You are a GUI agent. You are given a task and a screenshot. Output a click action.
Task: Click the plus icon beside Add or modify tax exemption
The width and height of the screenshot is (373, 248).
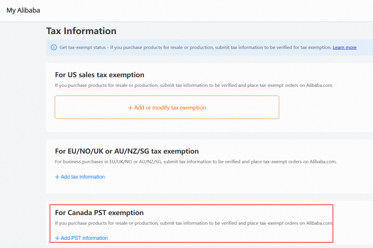click(130, 108)
